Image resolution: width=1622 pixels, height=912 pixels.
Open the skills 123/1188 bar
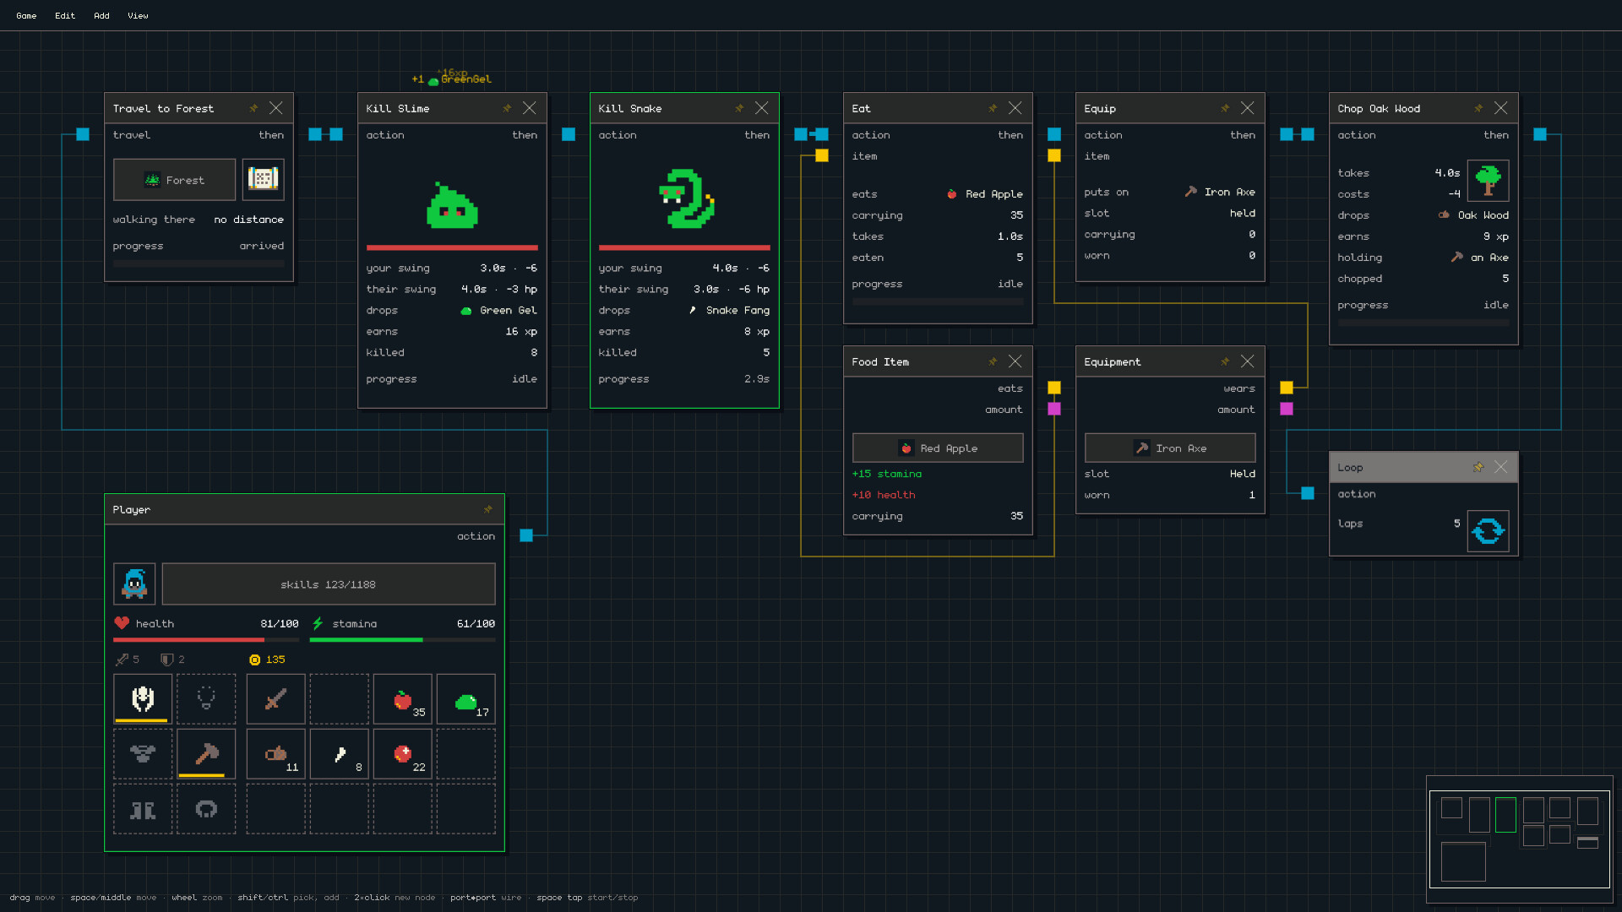tap(329, 584)
